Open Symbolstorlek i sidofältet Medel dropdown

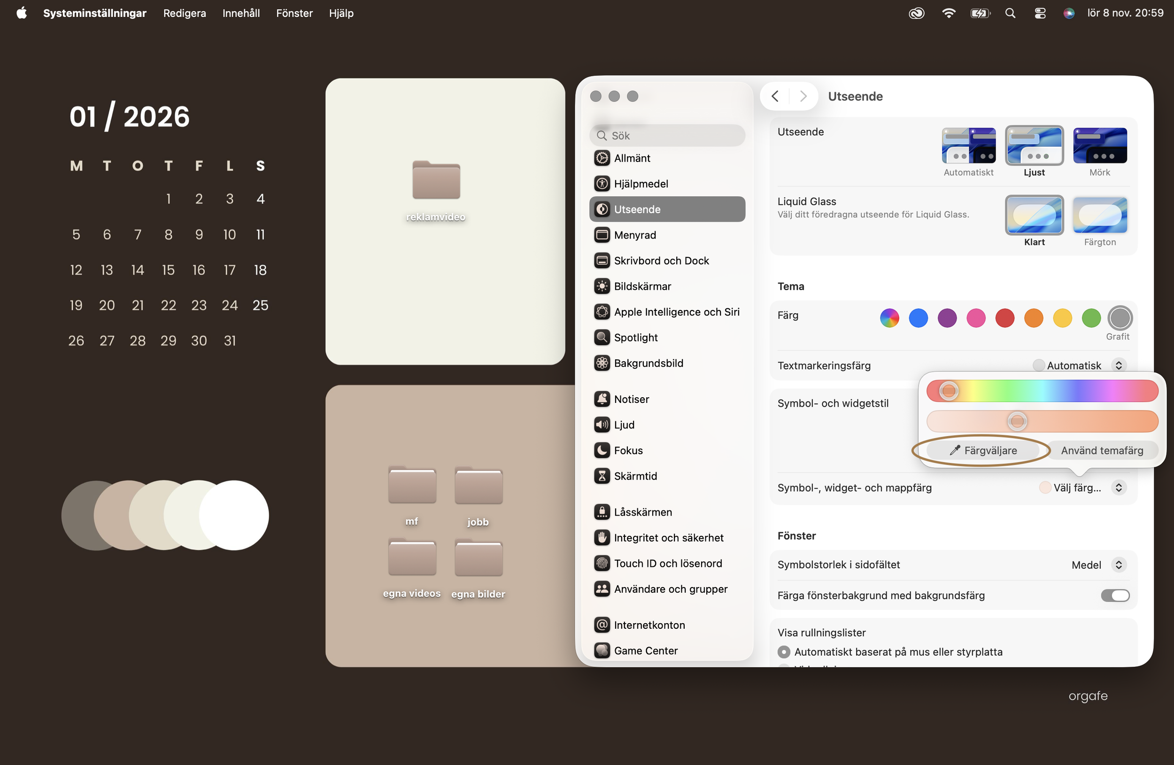click(x=1119, y=565)
